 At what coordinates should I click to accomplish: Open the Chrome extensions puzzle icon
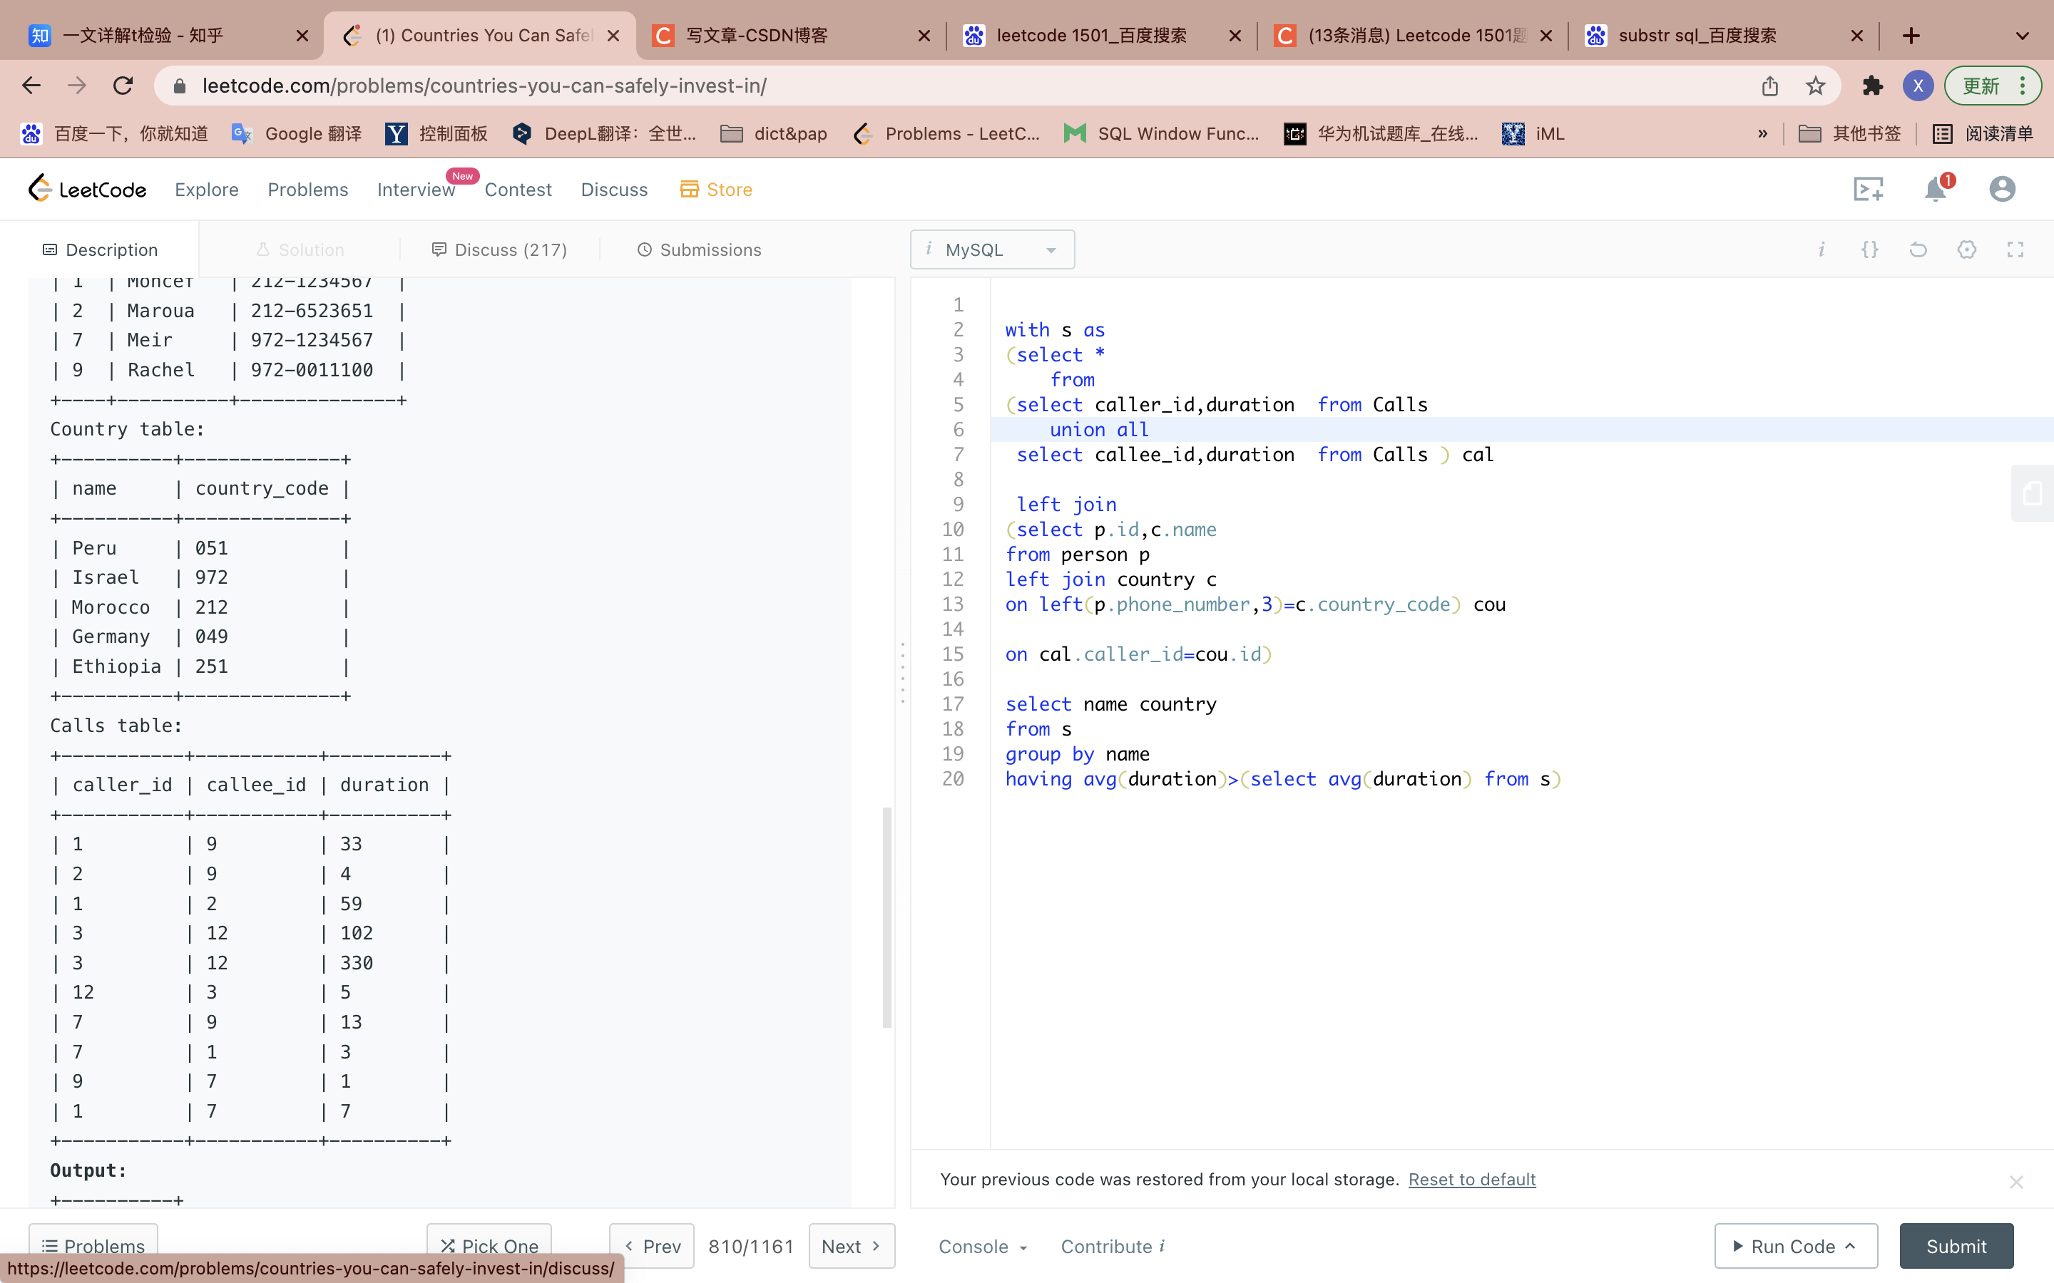(1871, 86)
